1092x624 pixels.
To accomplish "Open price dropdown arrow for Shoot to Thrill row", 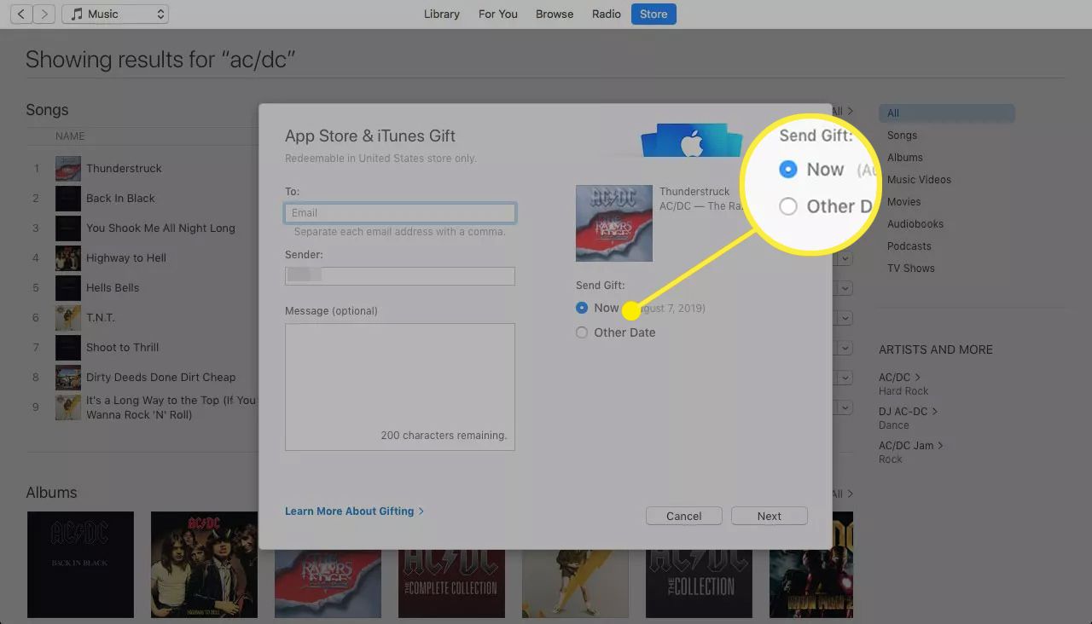I will coord(845,348).
